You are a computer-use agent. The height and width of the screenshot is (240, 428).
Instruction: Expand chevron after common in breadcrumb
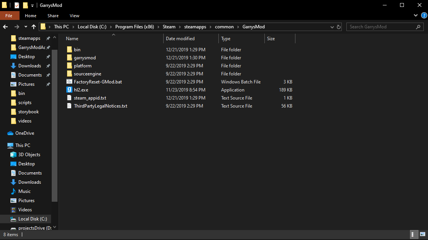point(238,27)
